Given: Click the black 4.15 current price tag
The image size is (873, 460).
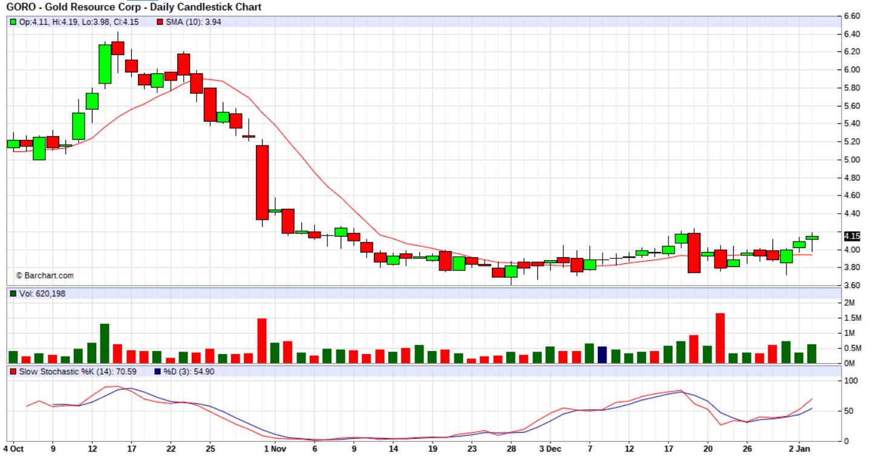Looking at the screenshot, I should (852, 236).
